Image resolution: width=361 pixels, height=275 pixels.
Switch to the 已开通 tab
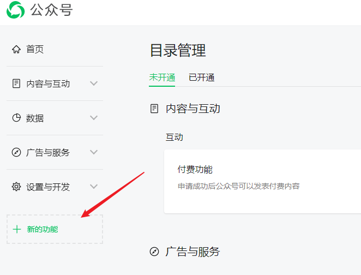point(201,77)
